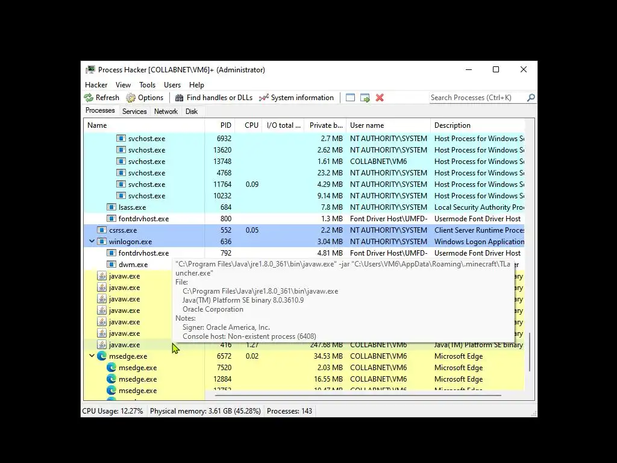The width and height of the screenshot is (617, 463).
Task: Open the Options gear button
Action: (145, 98)
